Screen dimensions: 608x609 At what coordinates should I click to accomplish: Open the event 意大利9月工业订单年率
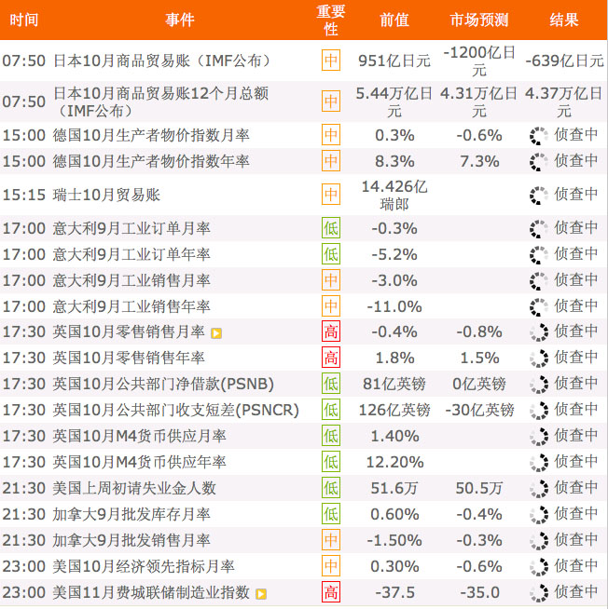(131, 254)
